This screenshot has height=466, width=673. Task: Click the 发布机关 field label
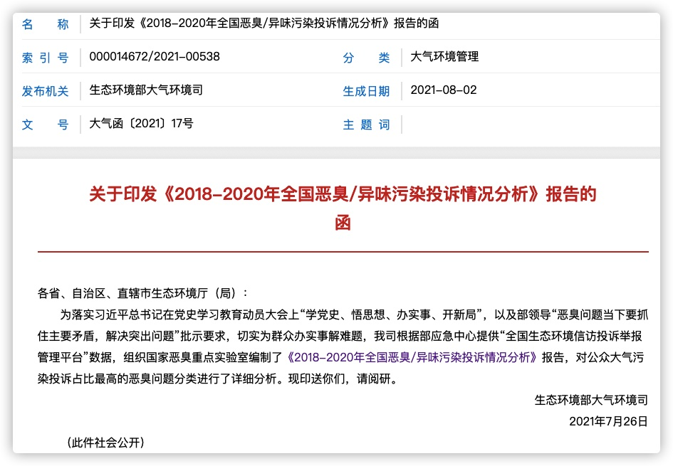46,91
